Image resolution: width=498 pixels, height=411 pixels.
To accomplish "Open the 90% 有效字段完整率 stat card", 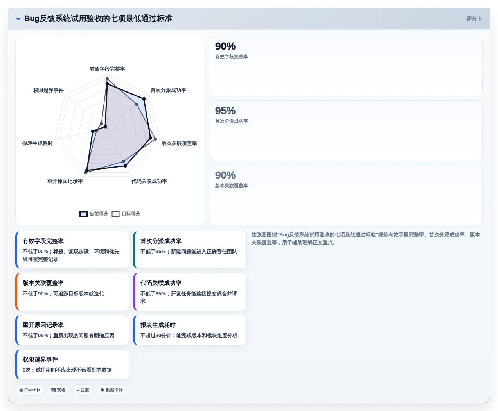I will coord(346,66).
